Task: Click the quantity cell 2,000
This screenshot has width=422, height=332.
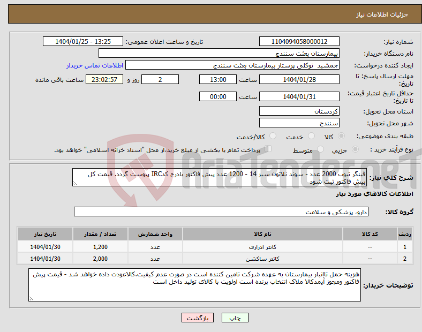Action: tap(100, 259)
